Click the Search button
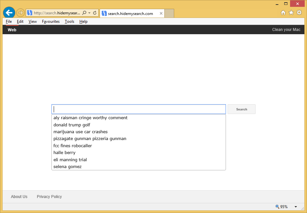Image resolution: width=307 pixels, height=213 pixels. point(242,109)
